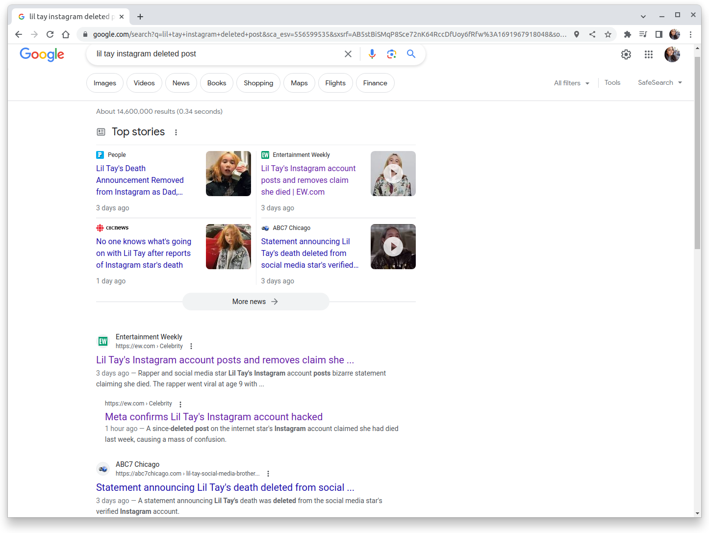The image size is (709, 533).
Task: Select the News filter tab
Action: coord(181,83)
